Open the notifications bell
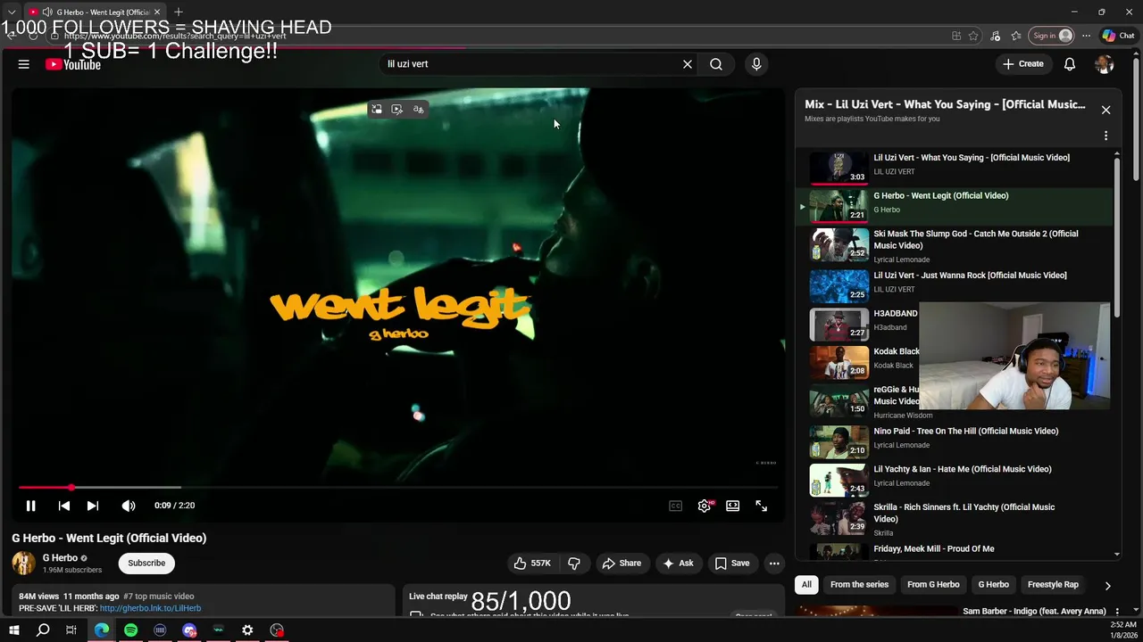Viewport: 1143px width, 642px height. point(1070,64)
